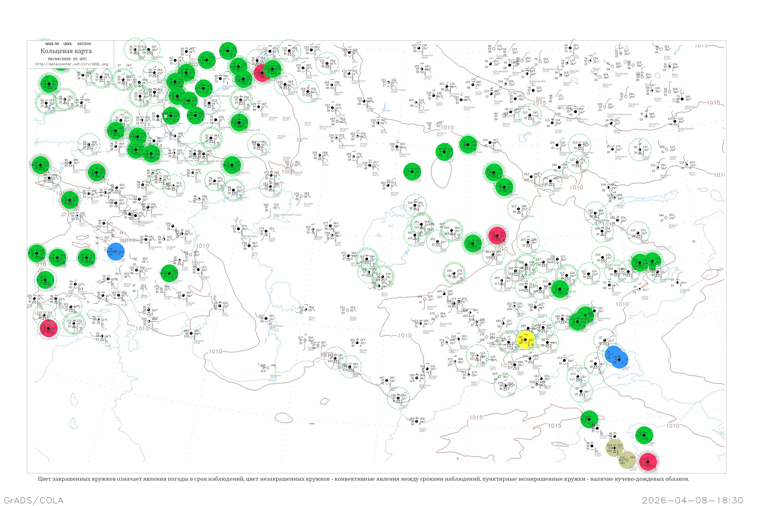
Task: Click the Кольцевая карта title
Action: coord(66,51)
